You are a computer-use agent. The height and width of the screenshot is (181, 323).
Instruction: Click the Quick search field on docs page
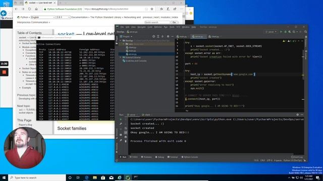coord(157,22)
